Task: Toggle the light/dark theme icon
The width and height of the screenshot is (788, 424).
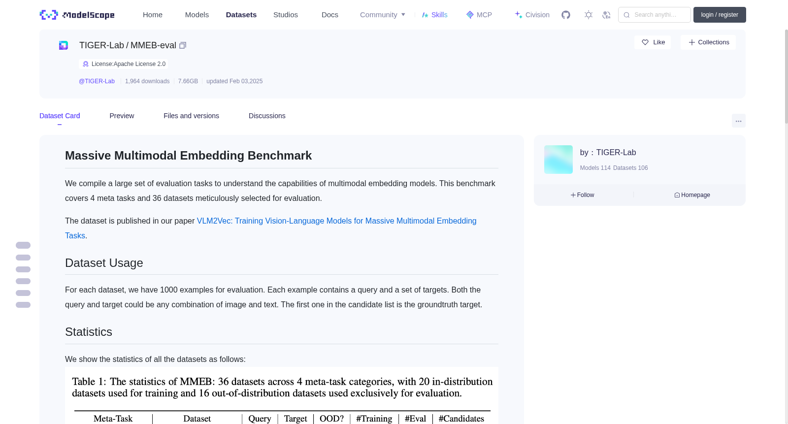Action: coord(589,15)
